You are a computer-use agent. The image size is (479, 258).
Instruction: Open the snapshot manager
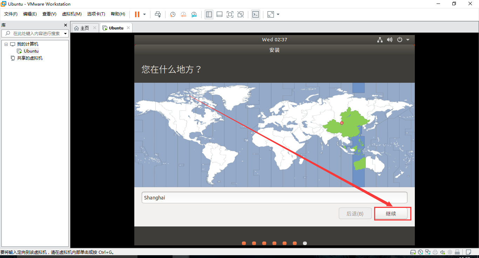(x=194, y=14)
